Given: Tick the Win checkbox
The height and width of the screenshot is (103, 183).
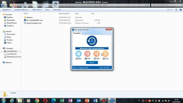Looking at the screenshot, I should 77,58.
